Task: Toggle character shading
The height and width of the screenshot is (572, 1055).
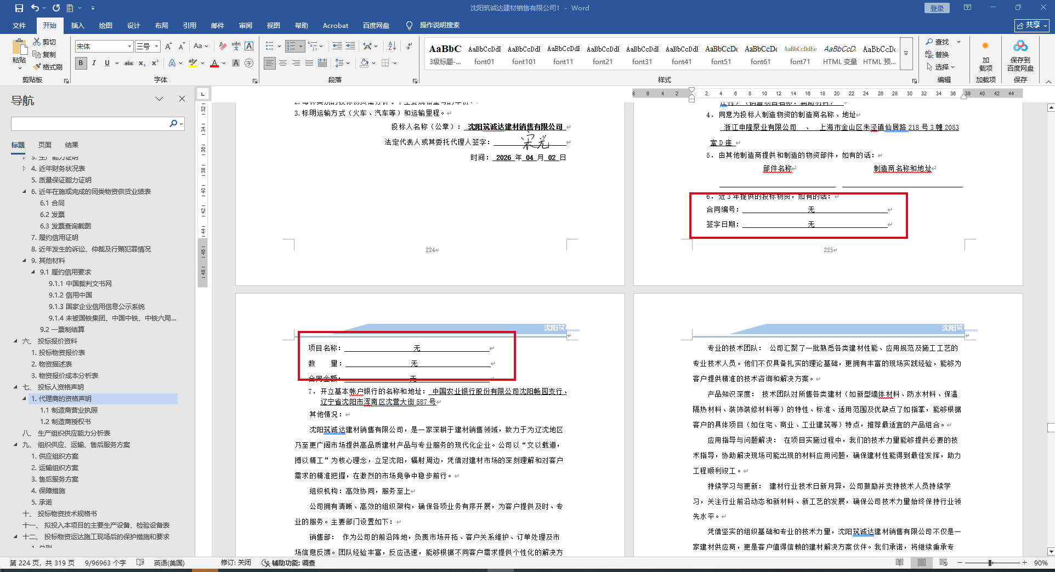Action: click(x=236, y=63)
